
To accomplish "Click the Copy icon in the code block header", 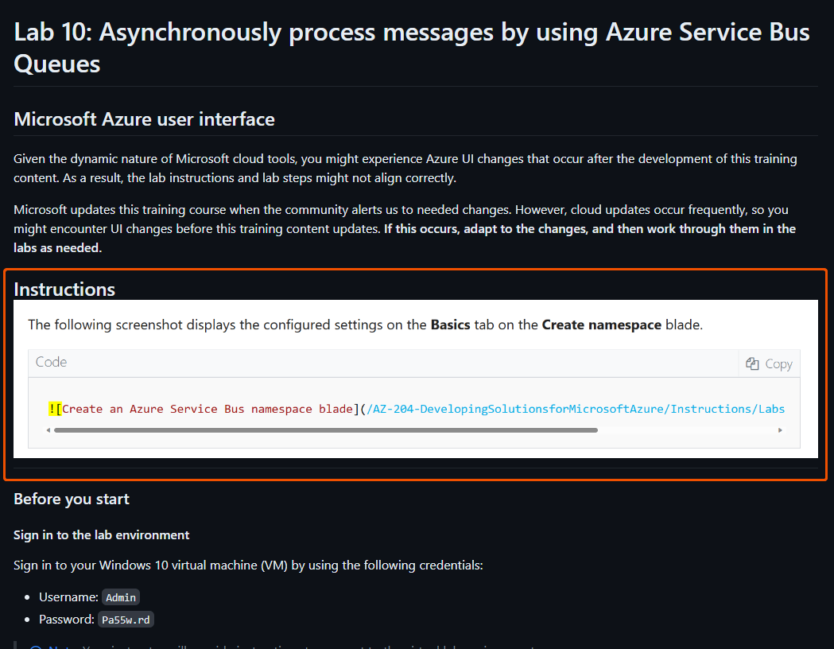I will coord(752,363).
